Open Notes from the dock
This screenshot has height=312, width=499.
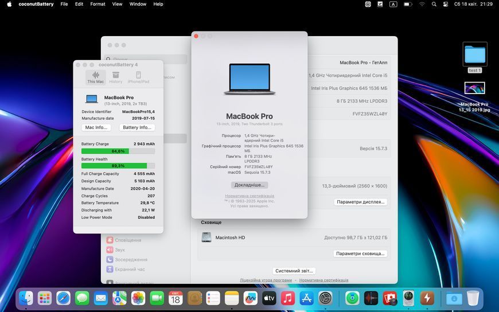coord(232,298)
